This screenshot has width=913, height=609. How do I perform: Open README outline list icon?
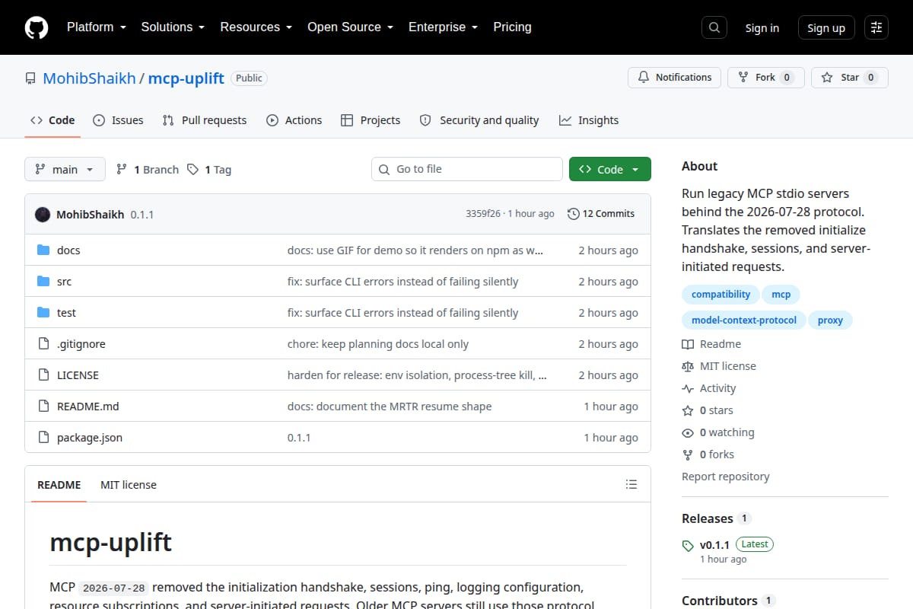click(631, 484)
